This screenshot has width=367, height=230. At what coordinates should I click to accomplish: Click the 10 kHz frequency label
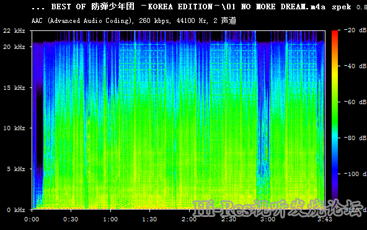pos(14,128)
